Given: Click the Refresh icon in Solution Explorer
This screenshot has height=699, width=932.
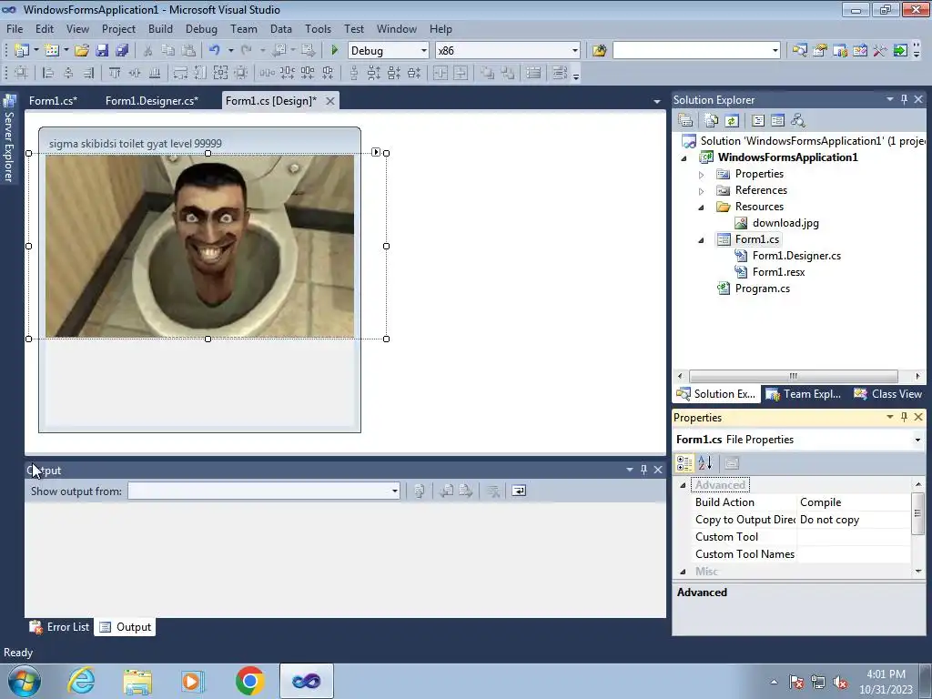Looking at the screenshot, I should point(732,121).
